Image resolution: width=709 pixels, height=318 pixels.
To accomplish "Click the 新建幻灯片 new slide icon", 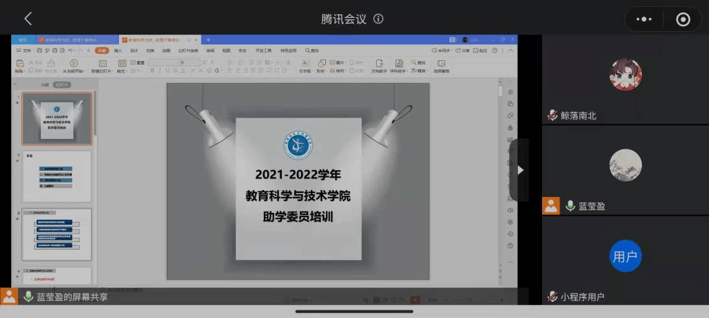I will coord(102,64).
